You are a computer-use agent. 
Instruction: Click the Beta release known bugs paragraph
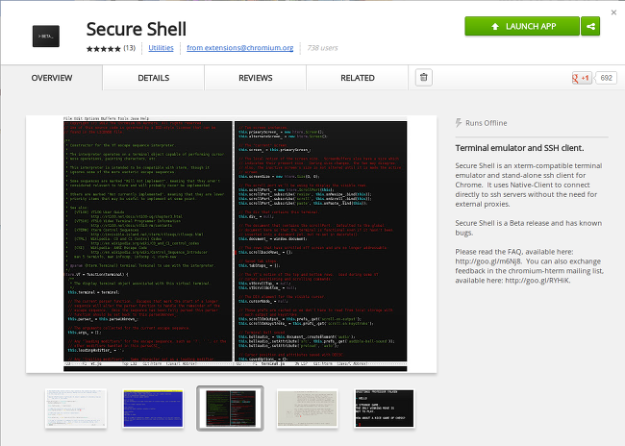(529, 228)
